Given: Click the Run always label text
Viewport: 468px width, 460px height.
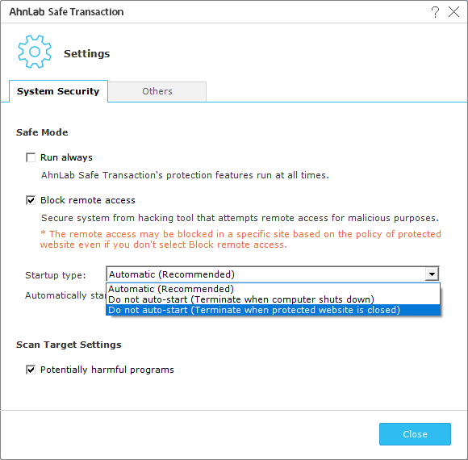Looking at the screenshot, I should 66,157.
